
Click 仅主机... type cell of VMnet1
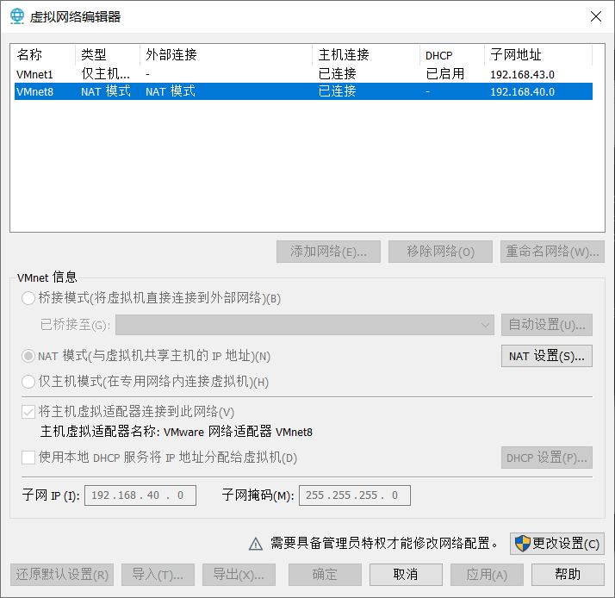coord(105,74)
